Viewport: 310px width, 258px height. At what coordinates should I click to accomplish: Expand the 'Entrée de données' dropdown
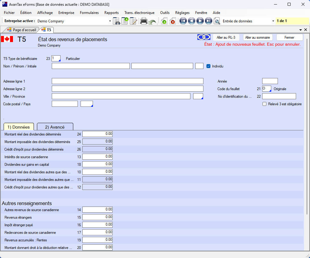273,21
